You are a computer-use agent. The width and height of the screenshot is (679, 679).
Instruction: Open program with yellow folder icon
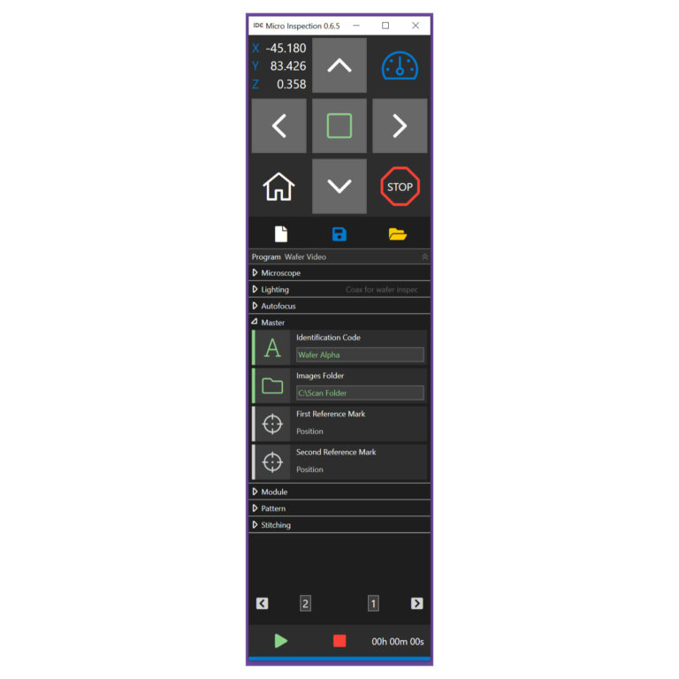pos(397,234)
